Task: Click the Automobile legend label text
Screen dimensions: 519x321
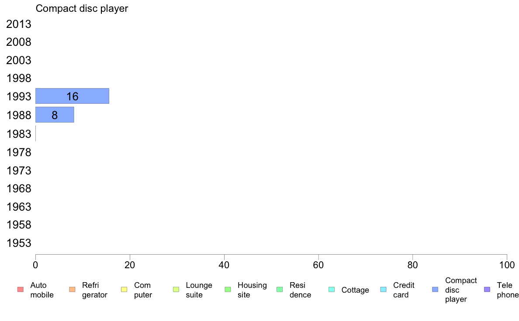Action: tap(42, 290)
